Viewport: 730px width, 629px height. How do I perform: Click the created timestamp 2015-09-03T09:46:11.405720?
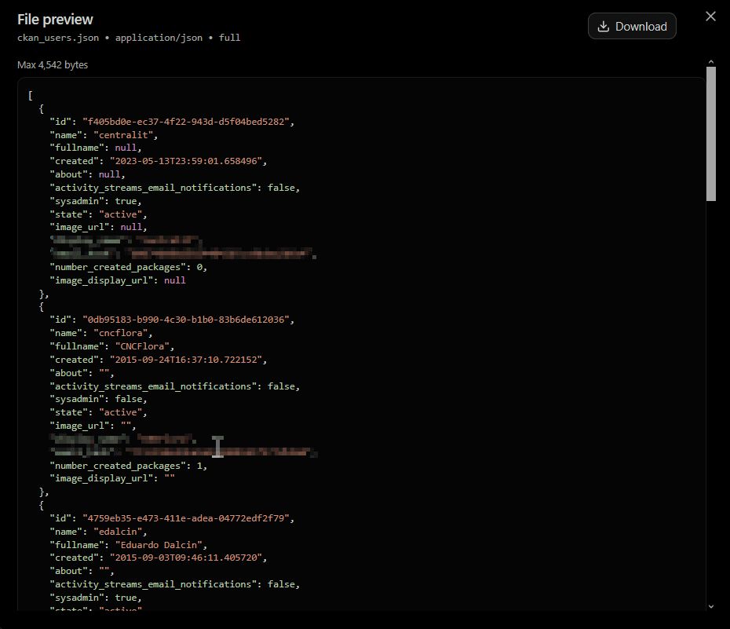(x=186, y=558)
